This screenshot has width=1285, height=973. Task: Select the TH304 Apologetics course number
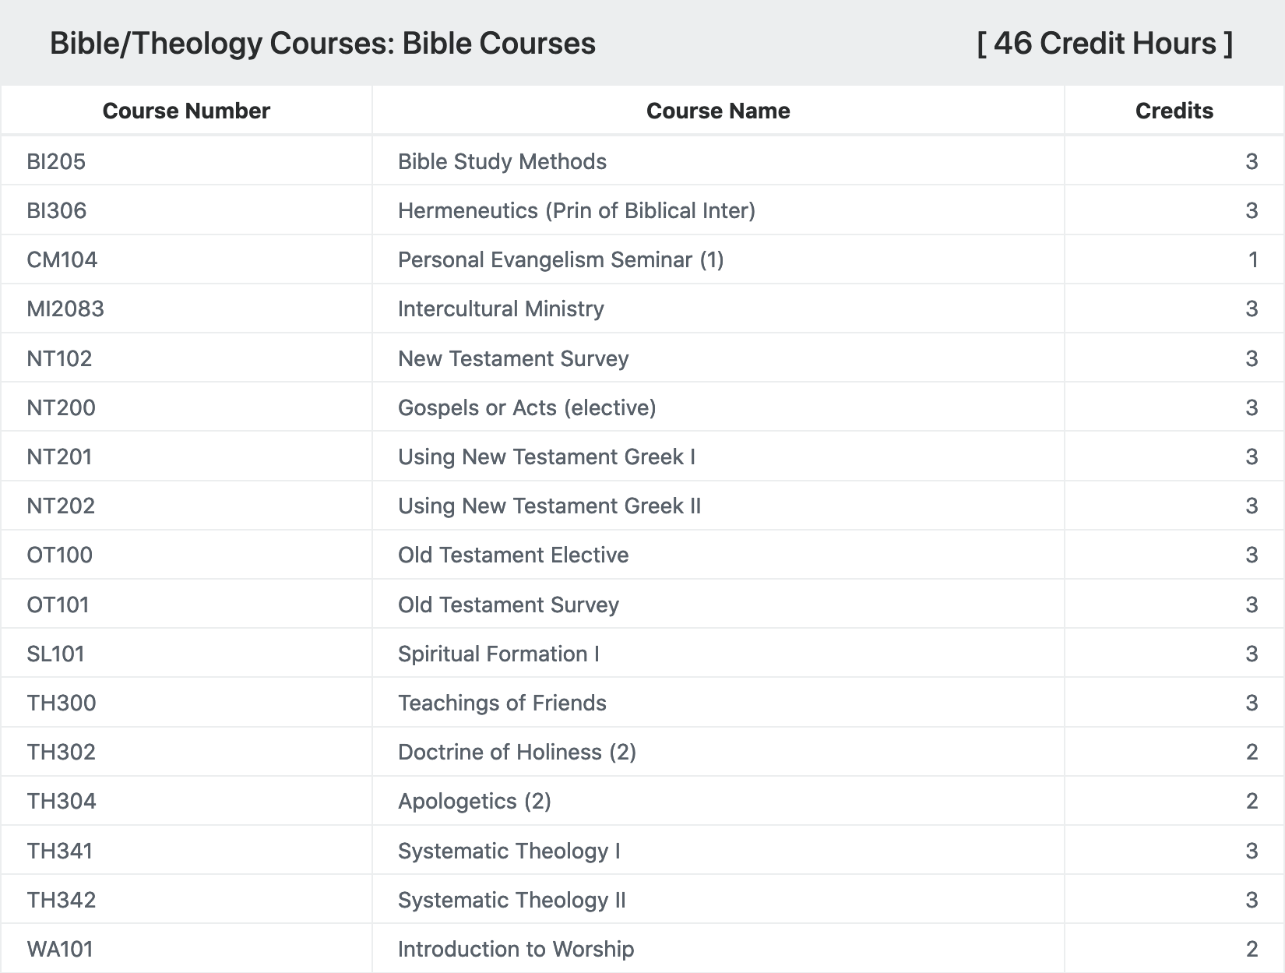[62, 801]
